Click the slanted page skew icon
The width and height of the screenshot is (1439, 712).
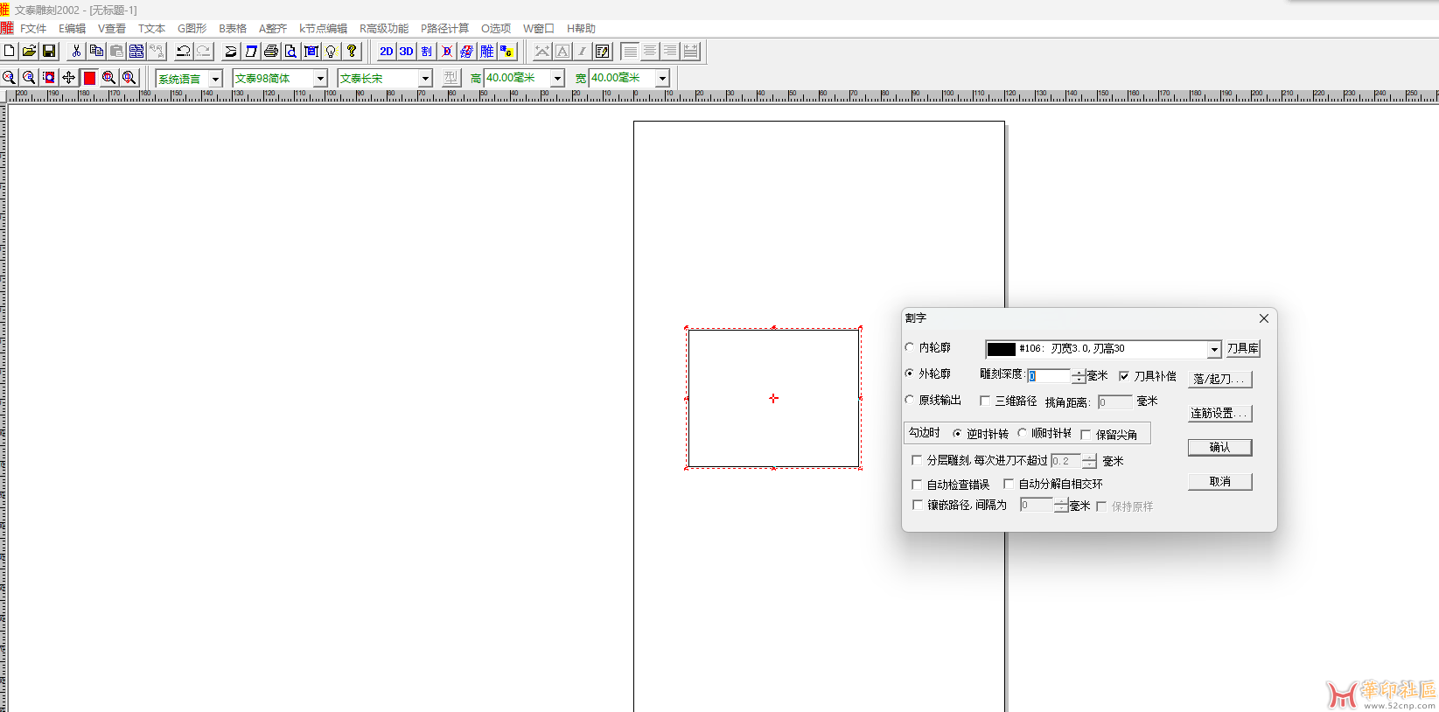[x=251, y=51]
